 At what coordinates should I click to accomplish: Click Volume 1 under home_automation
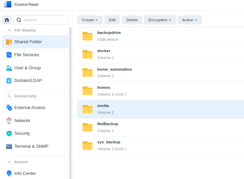106,76
